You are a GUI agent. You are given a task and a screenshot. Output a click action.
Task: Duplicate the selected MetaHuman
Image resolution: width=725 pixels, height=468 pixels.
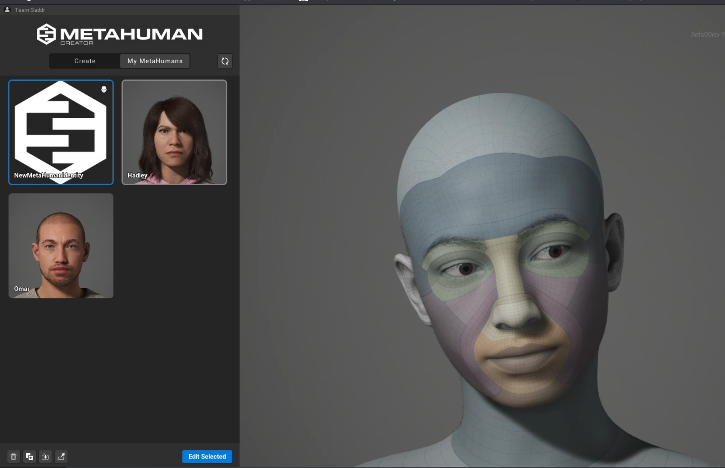(x=29, y=457)
